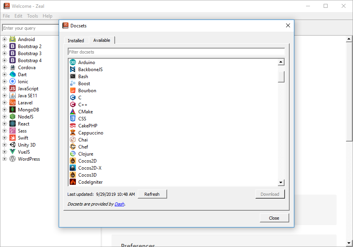Click the CodeIgniter flame icon
Viewport: 353px width, 247px height.
(x=73, y=182)
